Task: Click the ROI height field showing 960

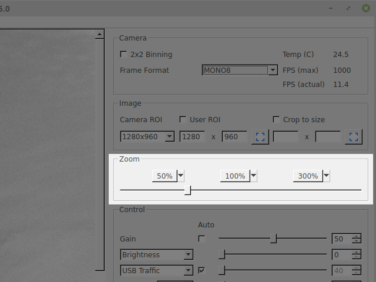Action: point(234,136)
